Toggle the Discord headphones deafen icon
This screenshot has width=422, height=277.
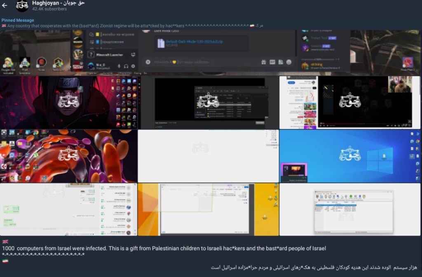(x=126, y=66)
